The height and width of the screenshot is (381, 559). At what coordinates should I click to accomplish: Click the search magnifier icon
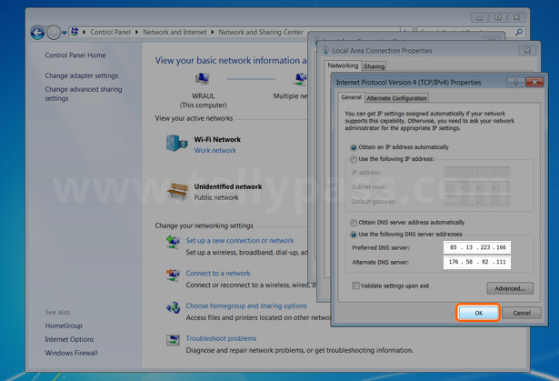click(519, 32)
